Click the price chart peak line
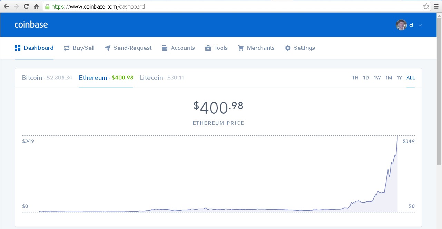The width and height of the screenshot is (442, 229). (x=397, y=137)
